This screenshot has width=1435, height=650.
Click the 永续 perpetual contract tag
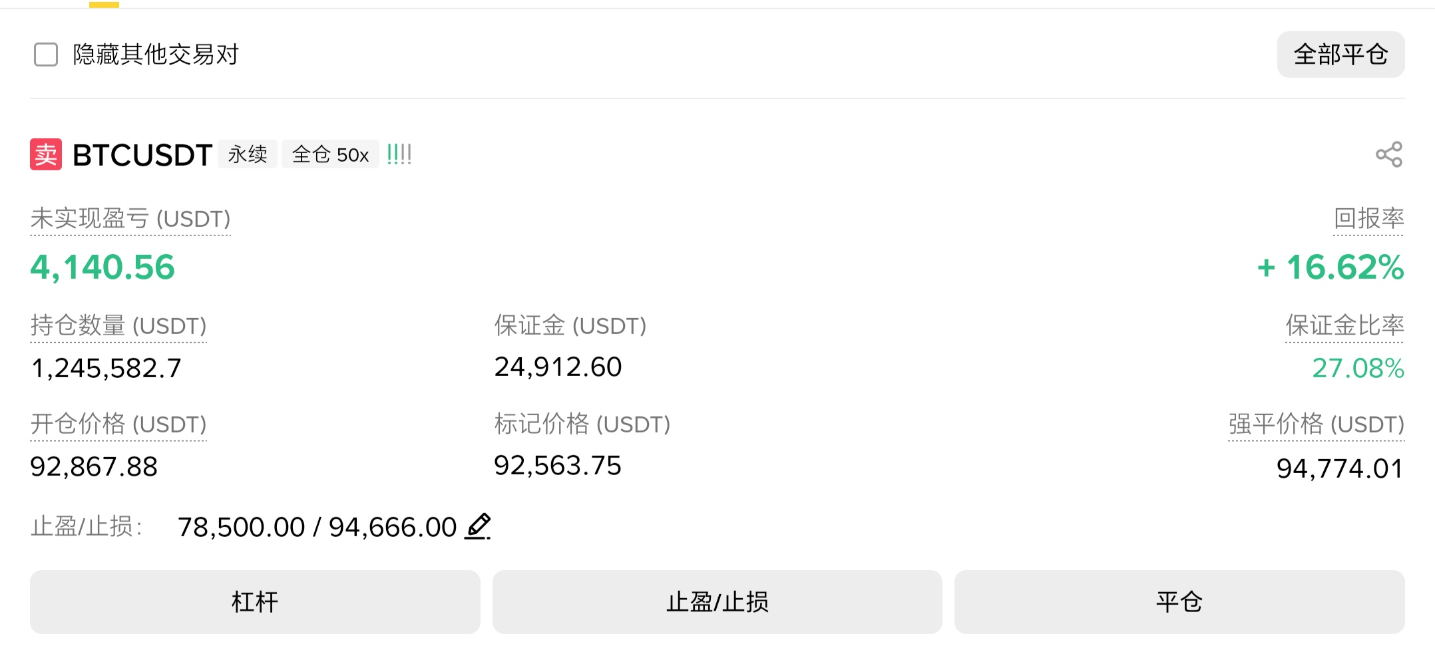(x=248, y=154)
